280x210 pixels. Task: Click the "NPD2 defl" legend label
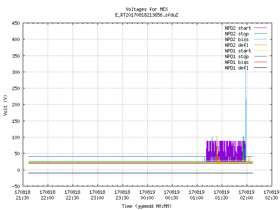coord(237,45)
